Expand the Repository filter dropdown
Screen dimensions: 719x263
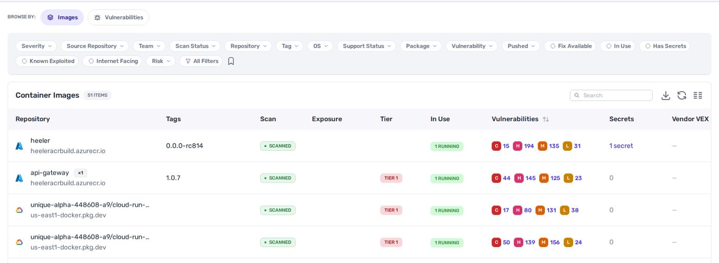pyautogui.click(x=248, y=46)
